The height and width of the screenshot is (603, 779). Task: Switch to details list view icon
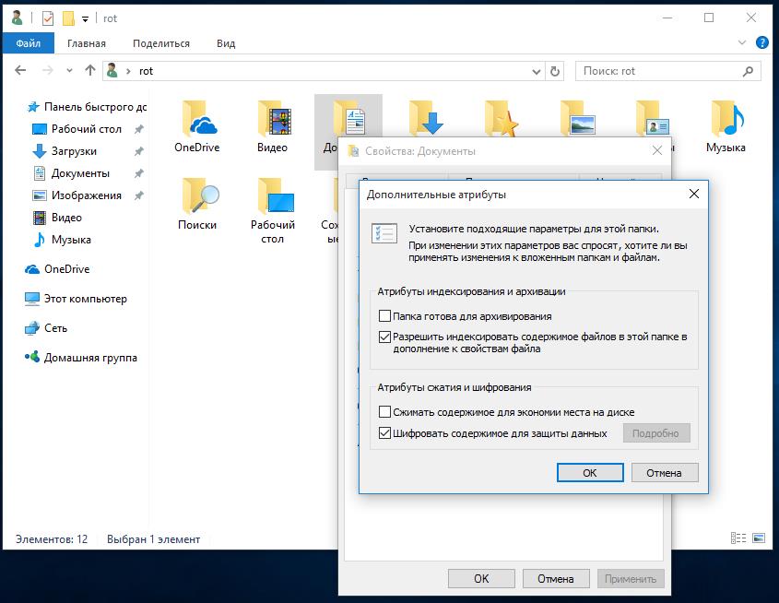(738, 538)
